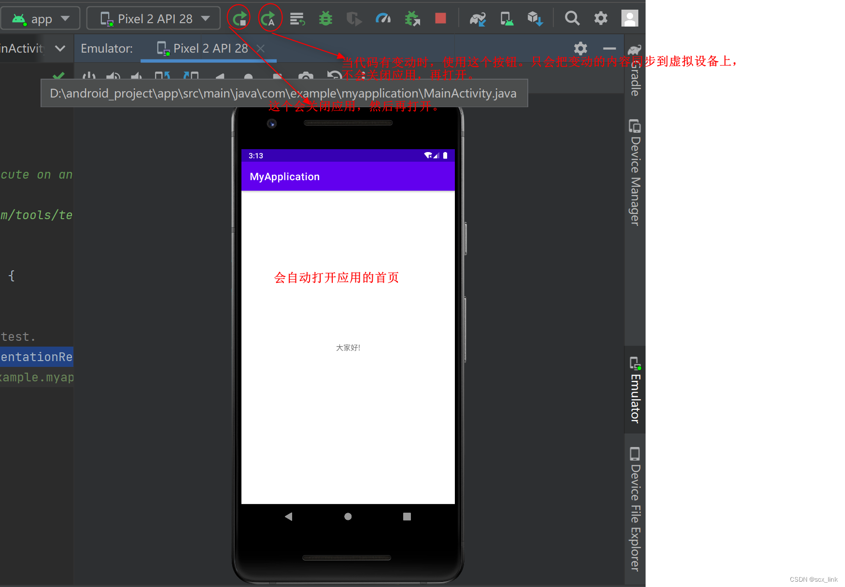Click emulator power button icon
The height and width of the screenshot is (587, 845).
89,76
